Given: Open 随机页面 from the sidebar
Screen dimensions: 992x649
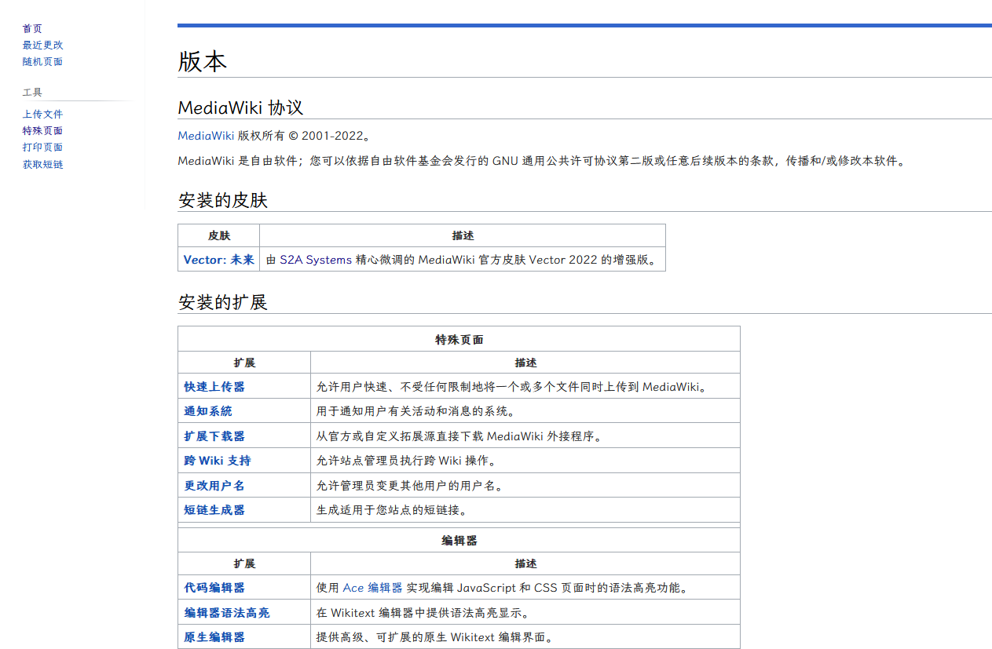Looking at the screenshot, I should 42,61.
